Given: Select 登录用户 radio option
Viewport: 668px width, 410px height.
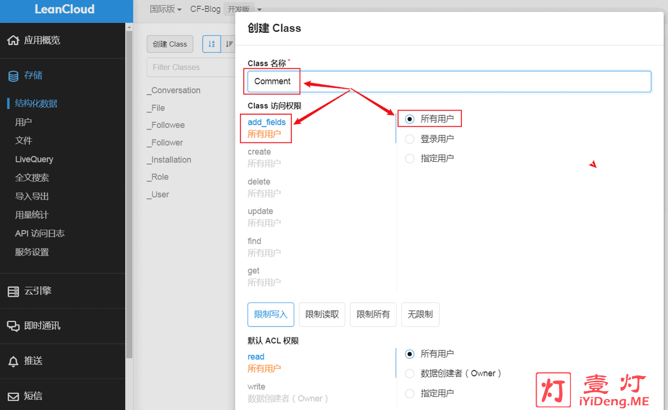Looking at the screenshot, I should click(410, 139).
